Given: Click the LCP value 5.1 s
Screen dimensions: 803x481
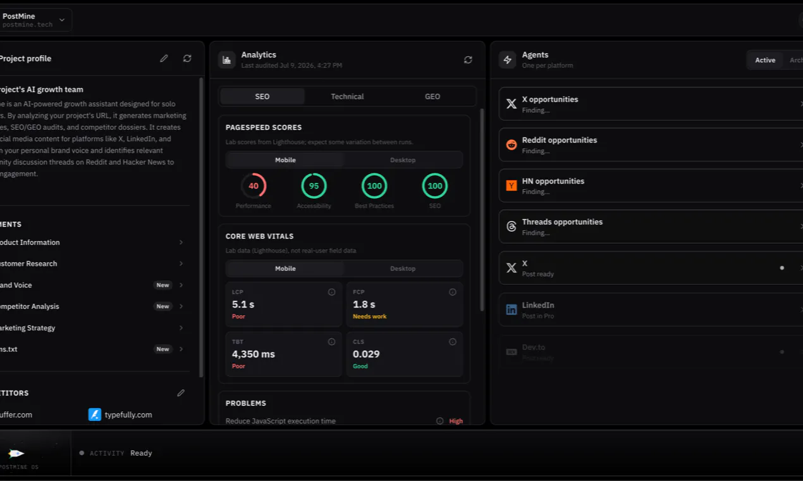Looking at the screenshot, I should pos(243,304).
